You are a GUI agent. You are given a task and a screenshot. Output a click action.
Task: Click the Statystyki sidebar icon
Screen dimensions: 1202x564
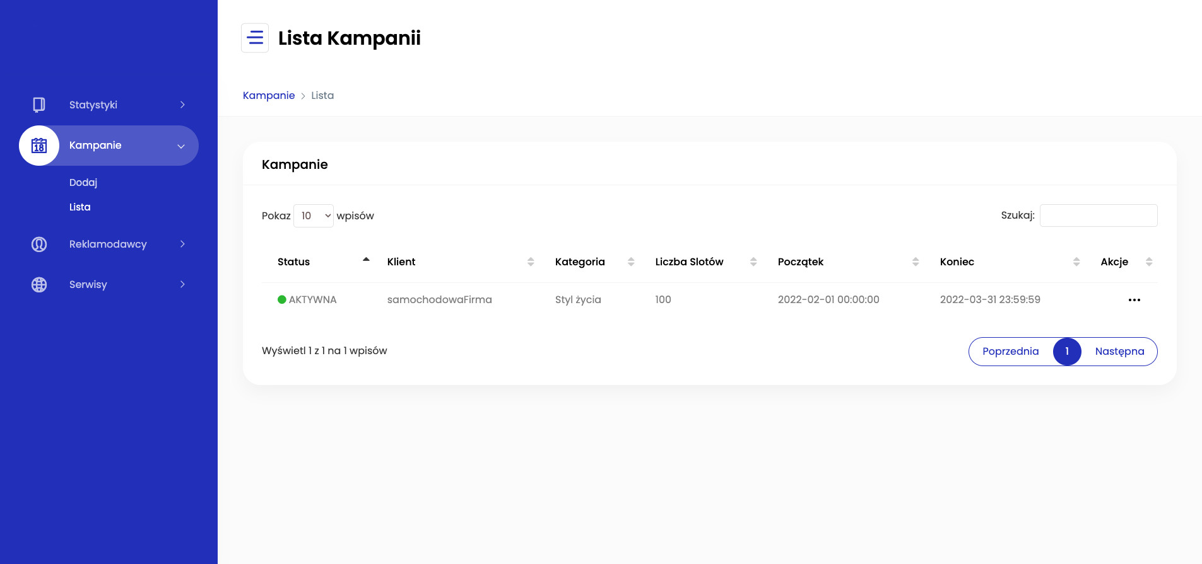point(39,105)
